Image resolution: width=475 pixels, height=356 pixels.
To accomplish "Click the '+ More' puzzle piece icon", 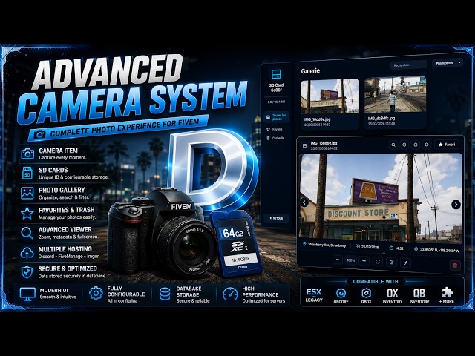I will point(447,292).
